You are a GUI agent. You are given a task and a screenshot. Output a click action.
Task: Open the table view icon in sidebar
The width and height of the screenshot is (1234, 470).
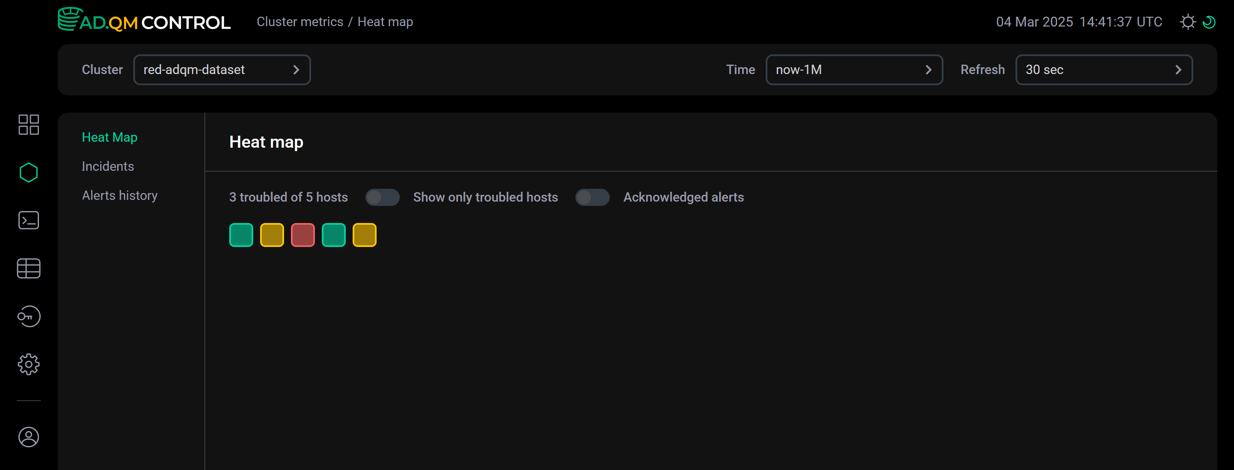tap(28, 268)
